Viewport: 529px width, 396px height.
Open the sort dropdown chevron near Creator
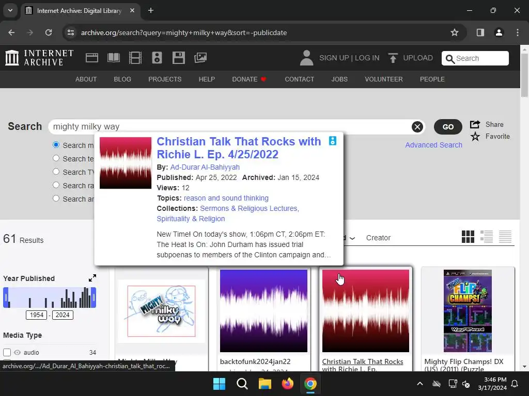[x=352, y=238]
